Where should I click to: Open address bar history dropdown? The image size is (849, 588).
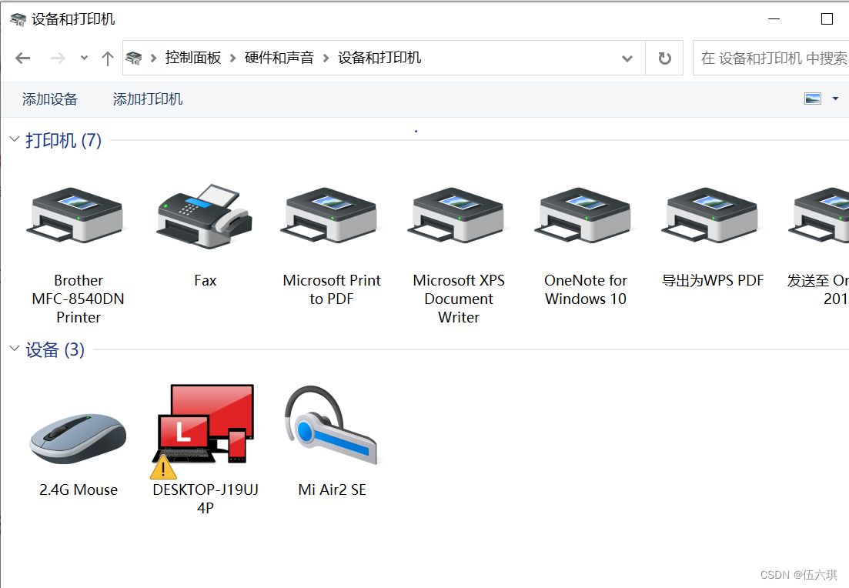click(x=627, y=58)
